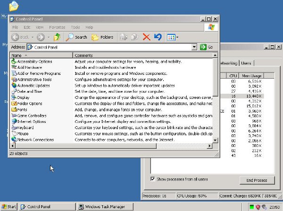Click the 29 objects status bar text
283x211 pixels.
point(18,154)
